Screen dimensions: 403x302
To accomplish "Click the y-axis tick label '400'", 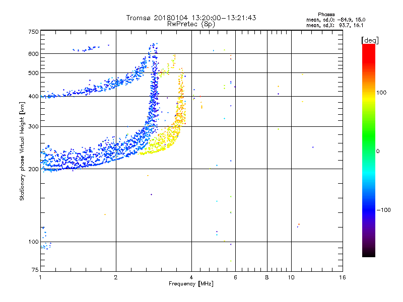I will 34,96.
